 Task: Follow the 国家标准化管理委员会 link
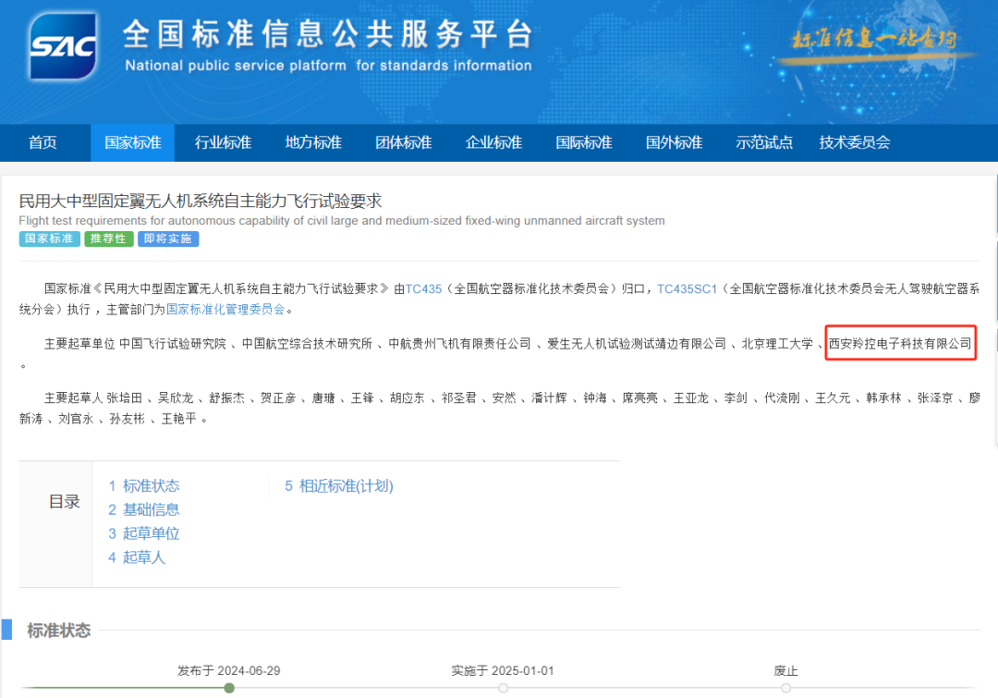pos(225,309)
